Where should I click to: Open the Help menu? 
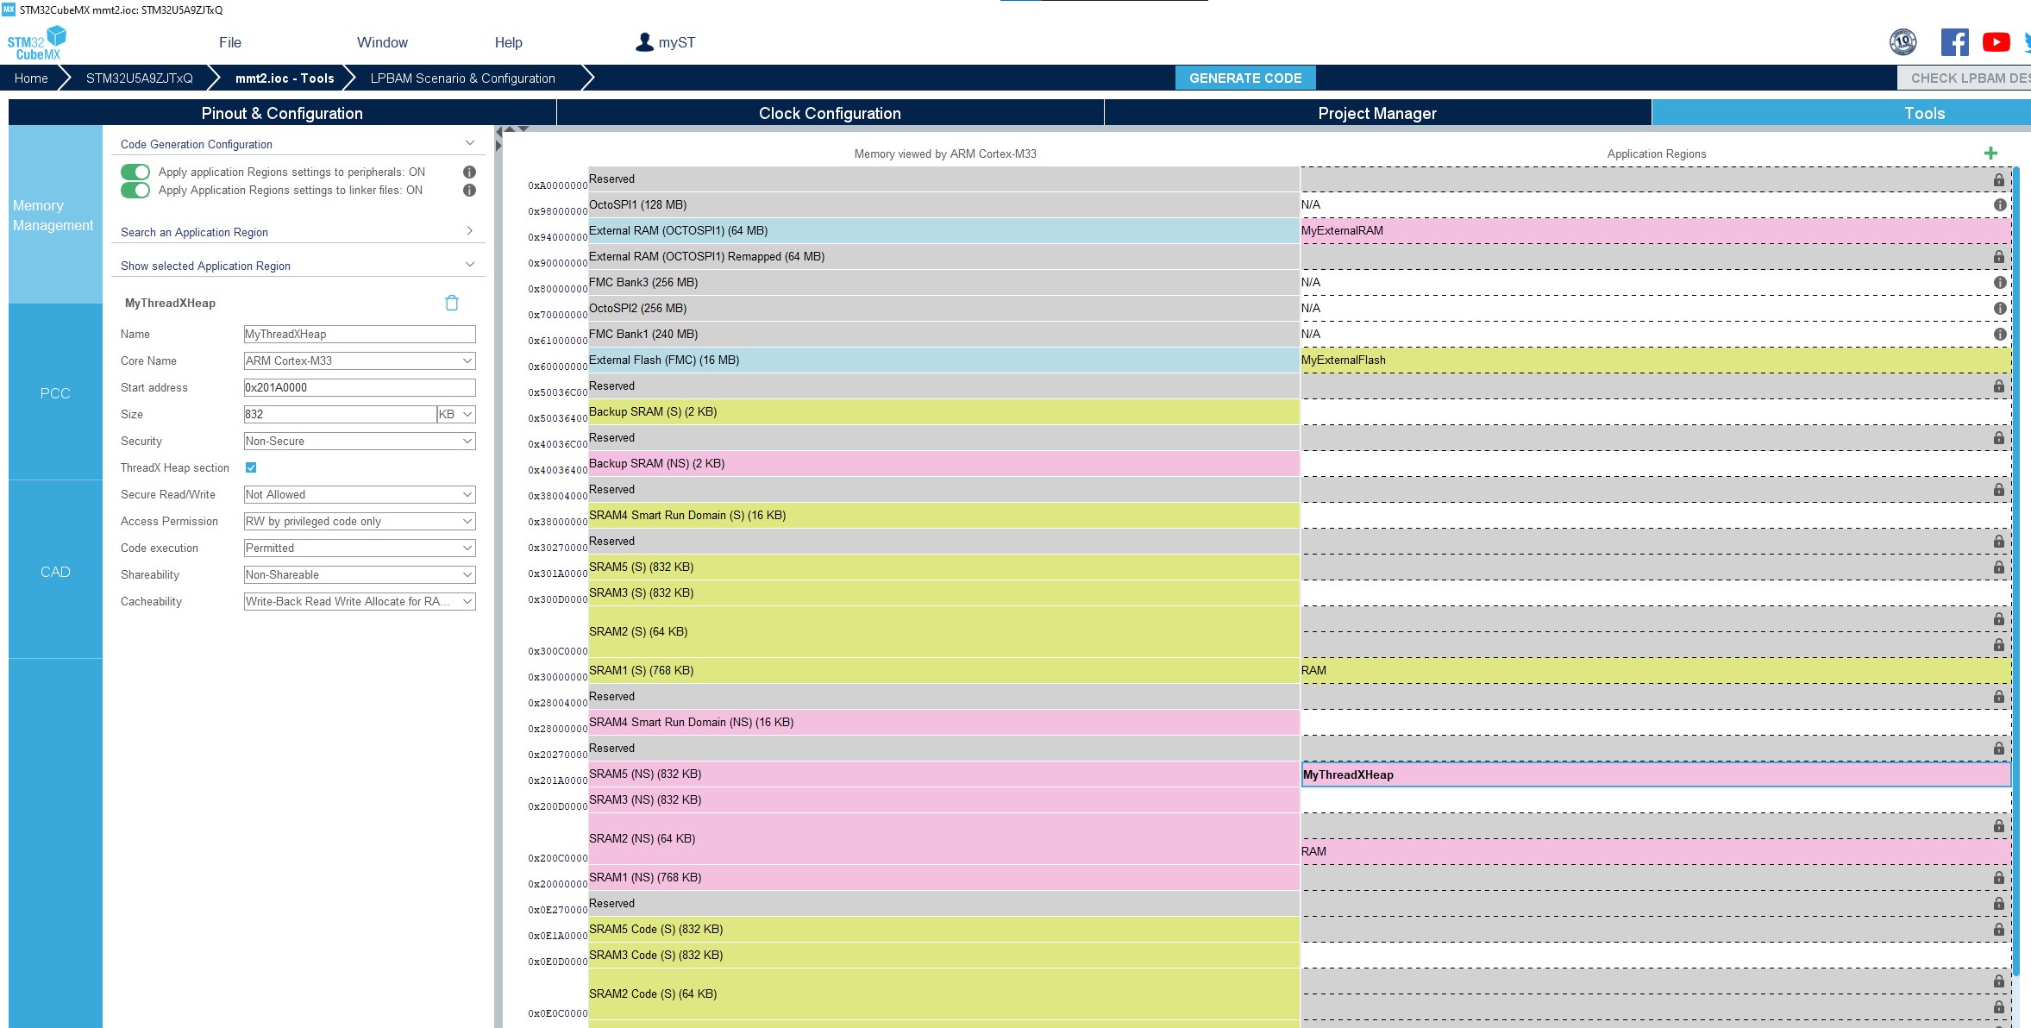[x=509, y=42]
